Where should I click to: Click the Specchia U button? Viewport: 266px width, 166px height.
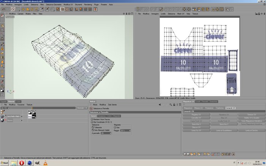pyautogui.click(x=196, y=124)
